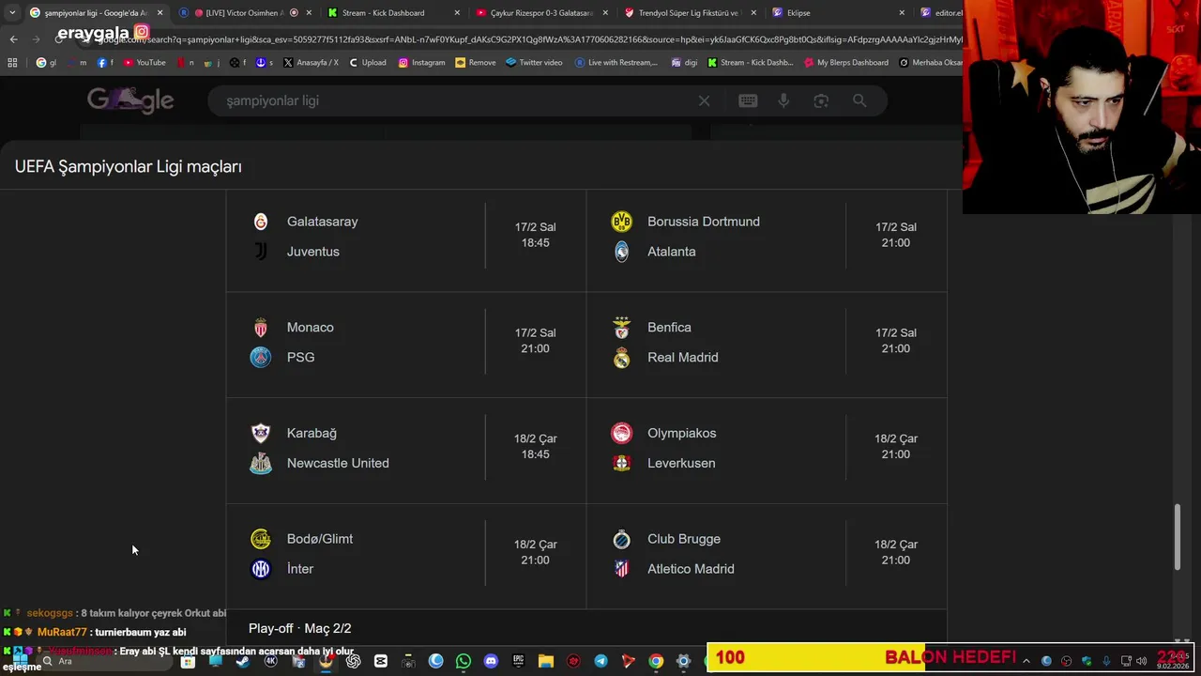The width and height of the screenshot is (1201, 676).
Task: Open the Chrome apps grid shortcut
Action: coord(12,63)
